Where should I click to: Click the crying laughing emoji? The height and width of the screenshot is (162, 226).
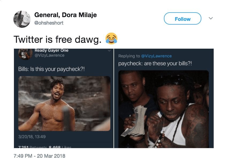tap(111, 38)
